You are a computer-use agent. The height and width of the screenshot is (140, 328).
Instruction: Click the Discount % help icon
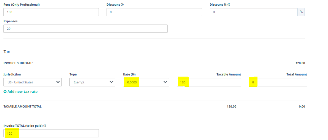(229, 5)
